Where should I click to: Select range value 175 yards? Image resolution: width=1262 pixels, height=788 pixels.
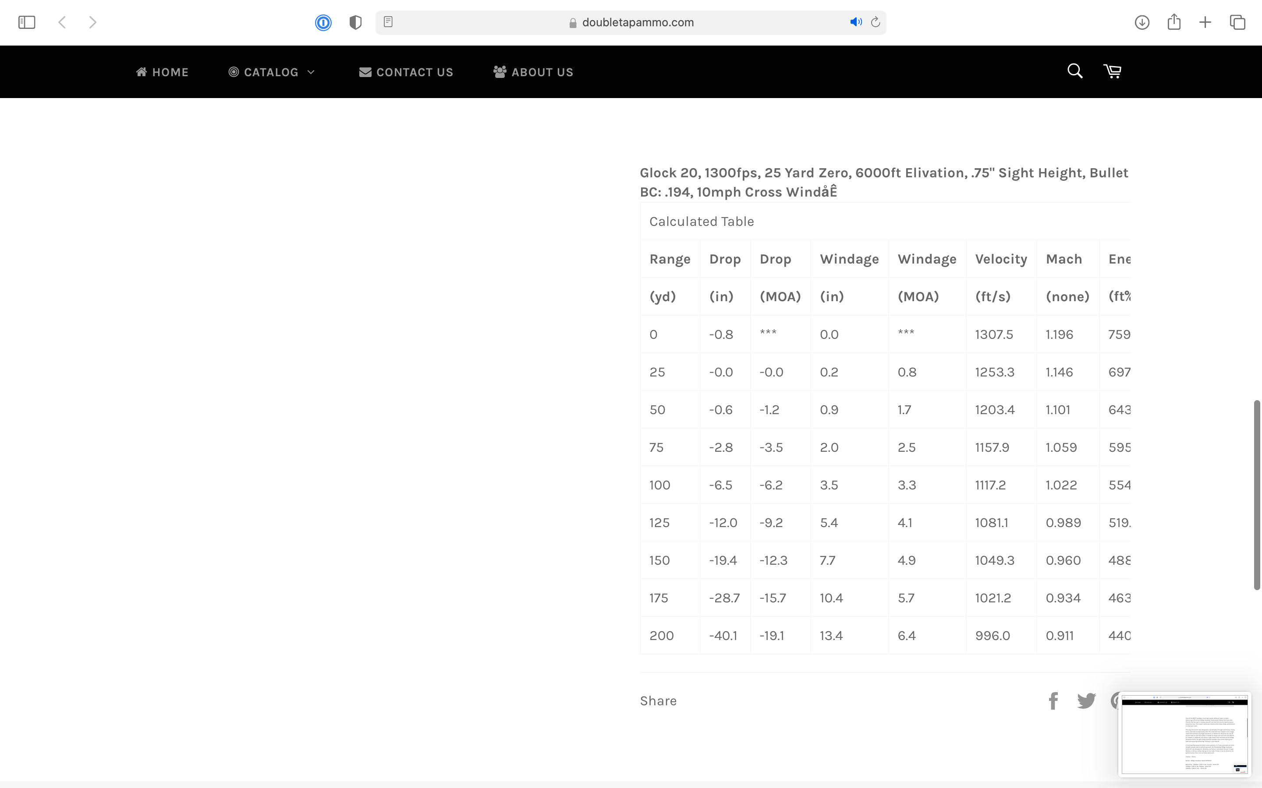point(658,598)
